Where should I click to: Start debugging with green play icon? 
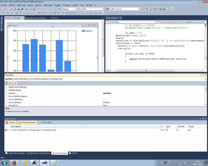click(60, 9)
